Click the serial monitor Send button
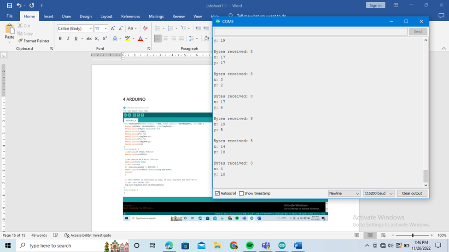This screenshot has height=252, width=449. 418,31
